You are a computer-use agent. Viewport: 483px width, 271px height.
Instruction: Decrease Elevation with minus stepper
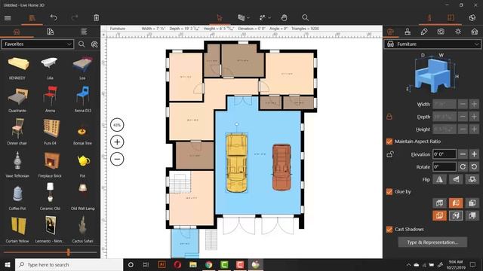tap(463, 154)
